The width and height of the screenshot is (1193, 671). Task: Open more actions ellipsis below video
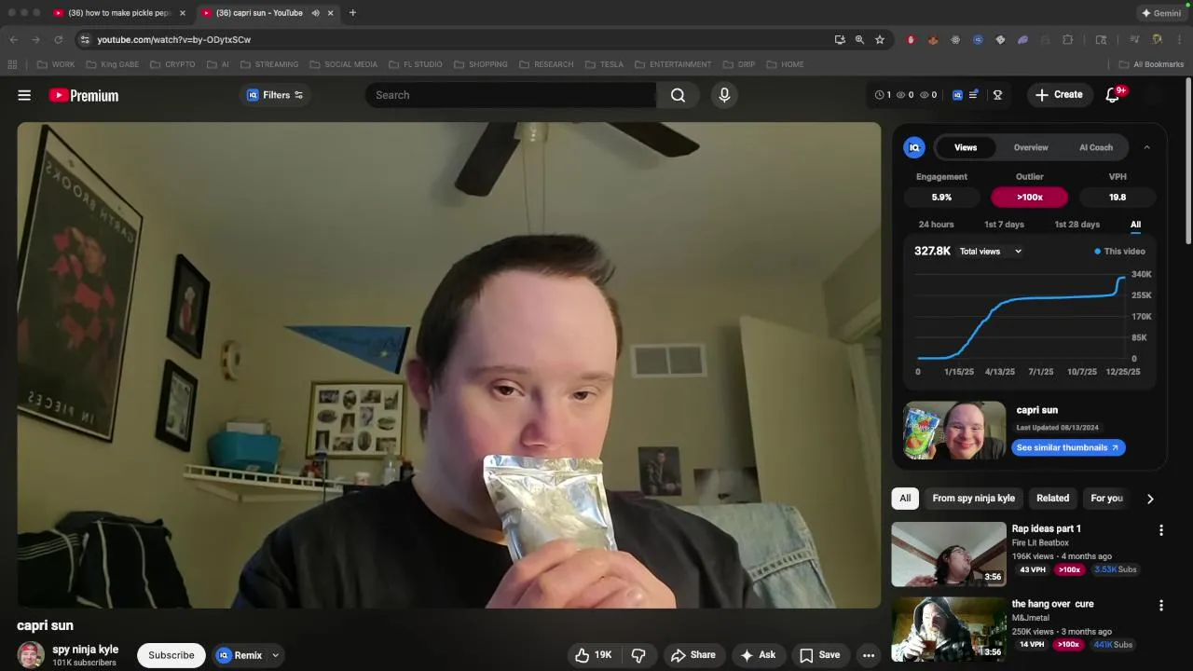coord(869,655)
